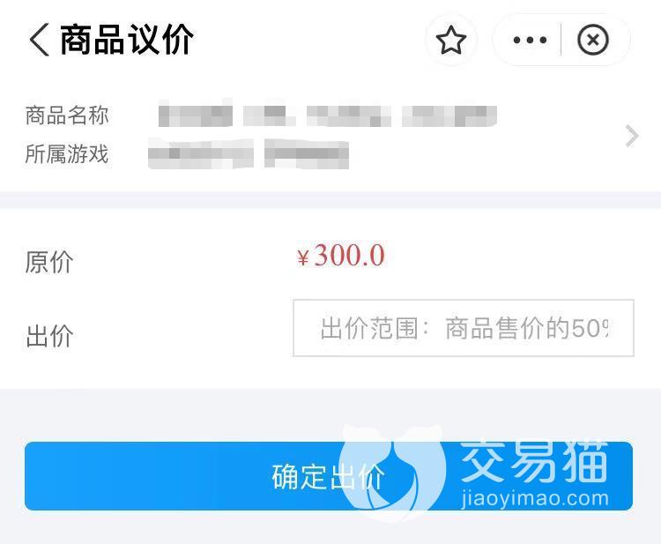Viewport: 661px width, 544px height.
Task: Confirm the bid with the 确定出价 button
Action: (329, 476)
